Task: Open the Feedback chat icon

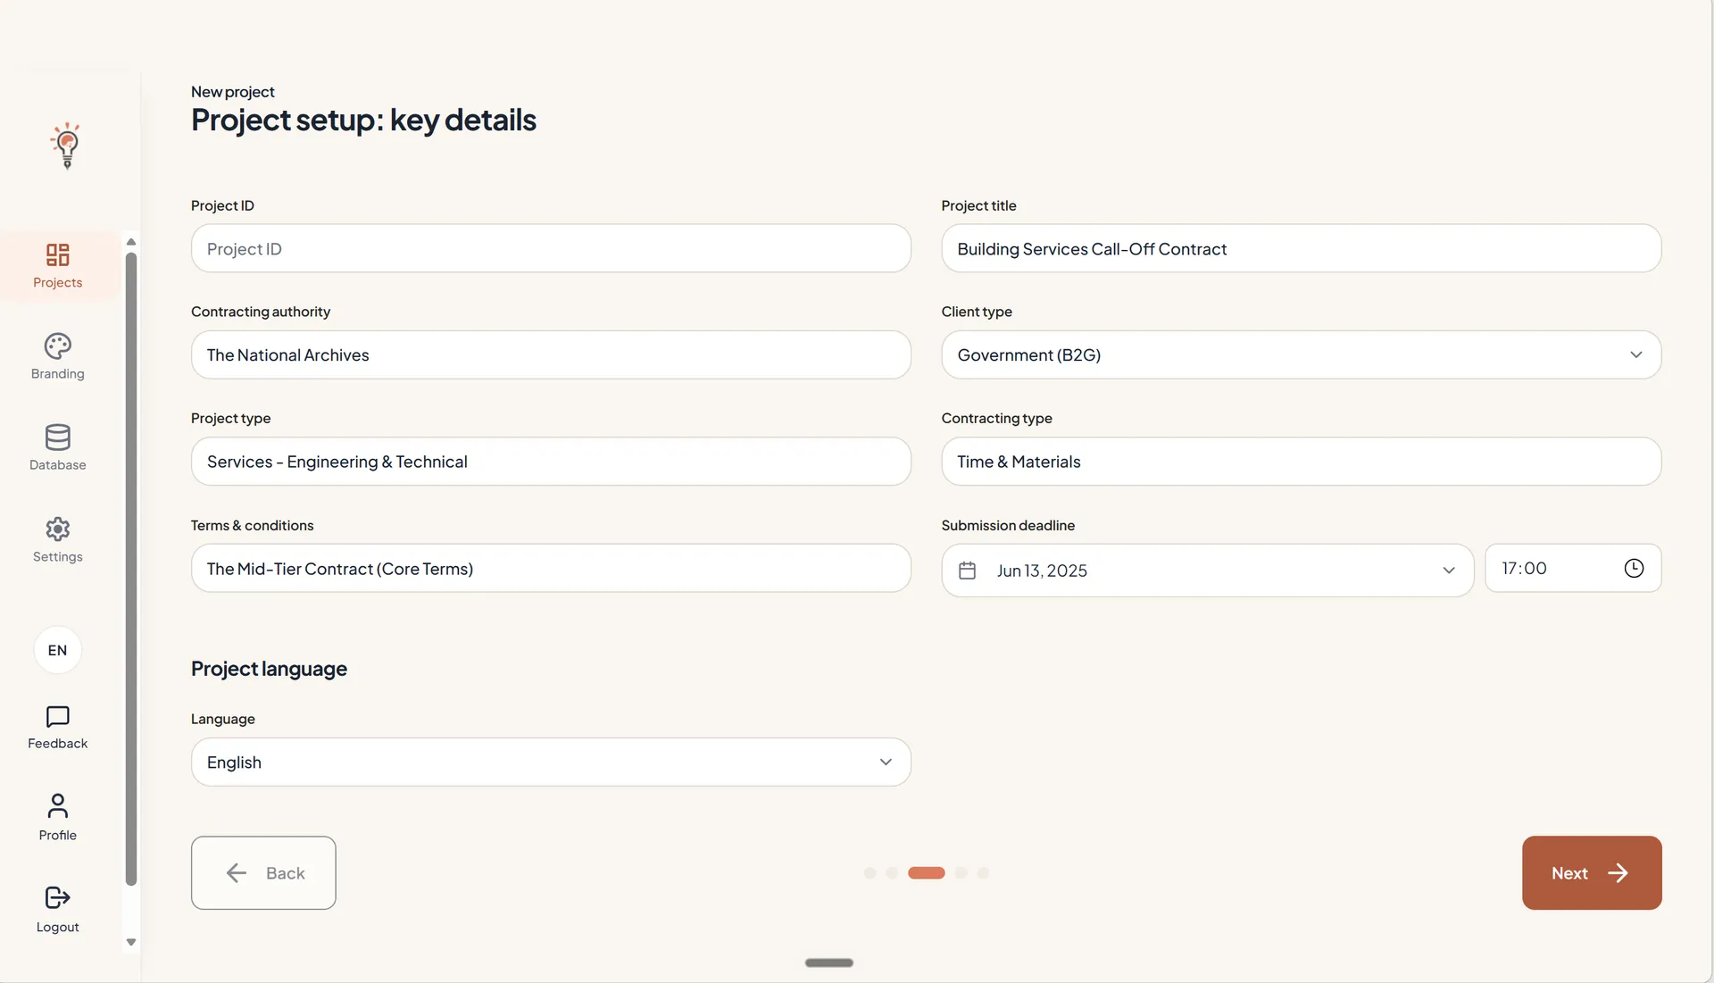Action: tap(58, 717)
